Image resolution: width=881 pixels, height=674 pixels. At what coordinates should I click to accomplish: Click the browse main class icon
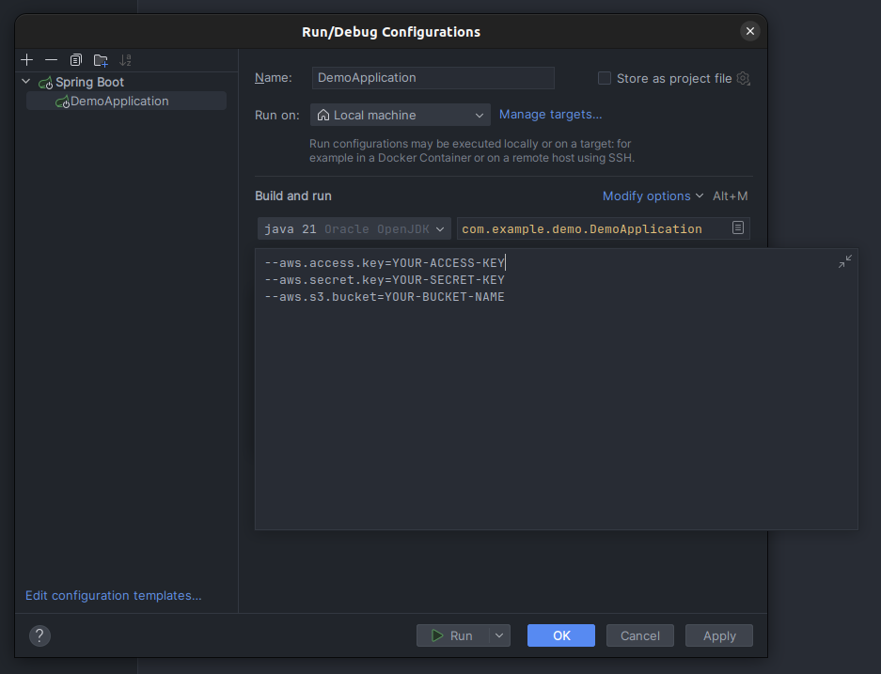point(738,227)
